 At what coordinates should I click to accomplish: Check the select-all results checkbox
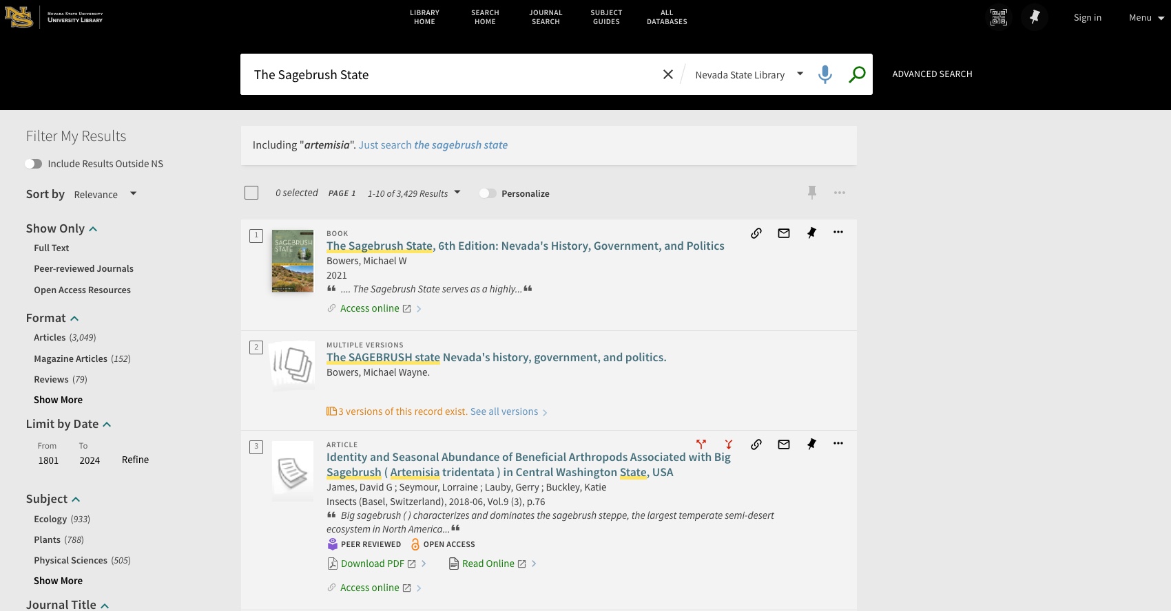point(251,193)
